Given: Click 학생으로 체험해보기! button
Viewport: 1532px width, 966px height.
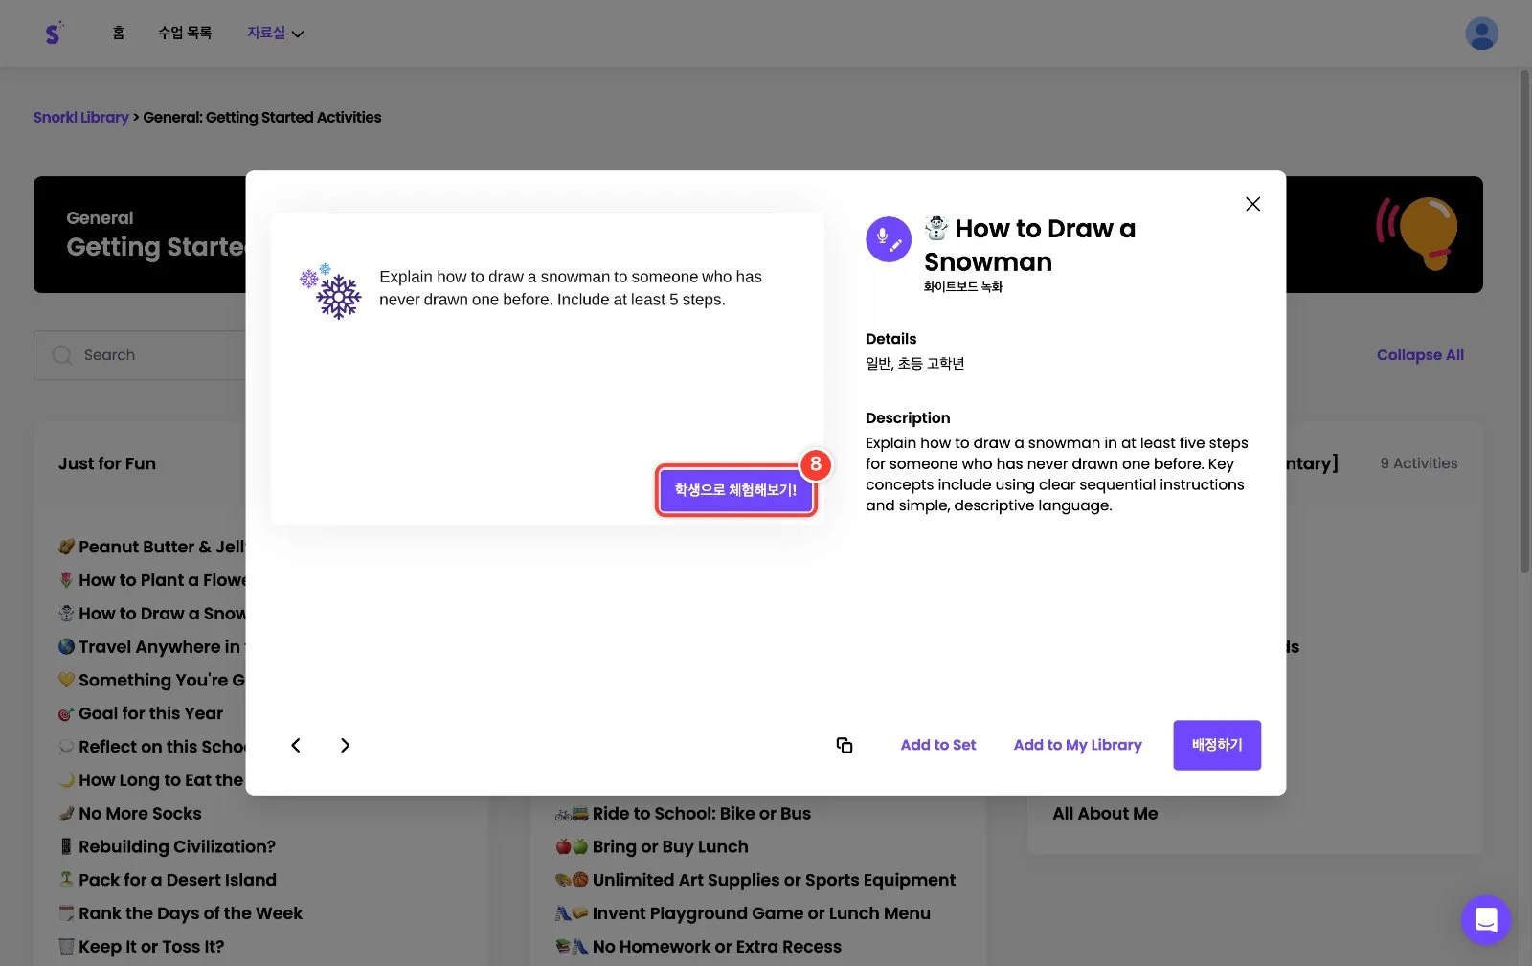Looking at the screenshot, I should point(735,490).
